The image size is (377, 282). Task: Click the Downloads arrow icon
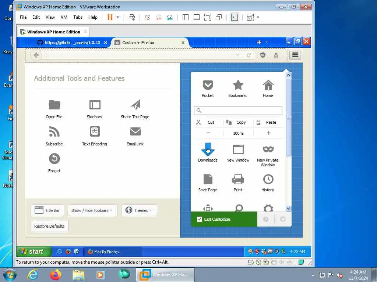[x=208, y=149]
